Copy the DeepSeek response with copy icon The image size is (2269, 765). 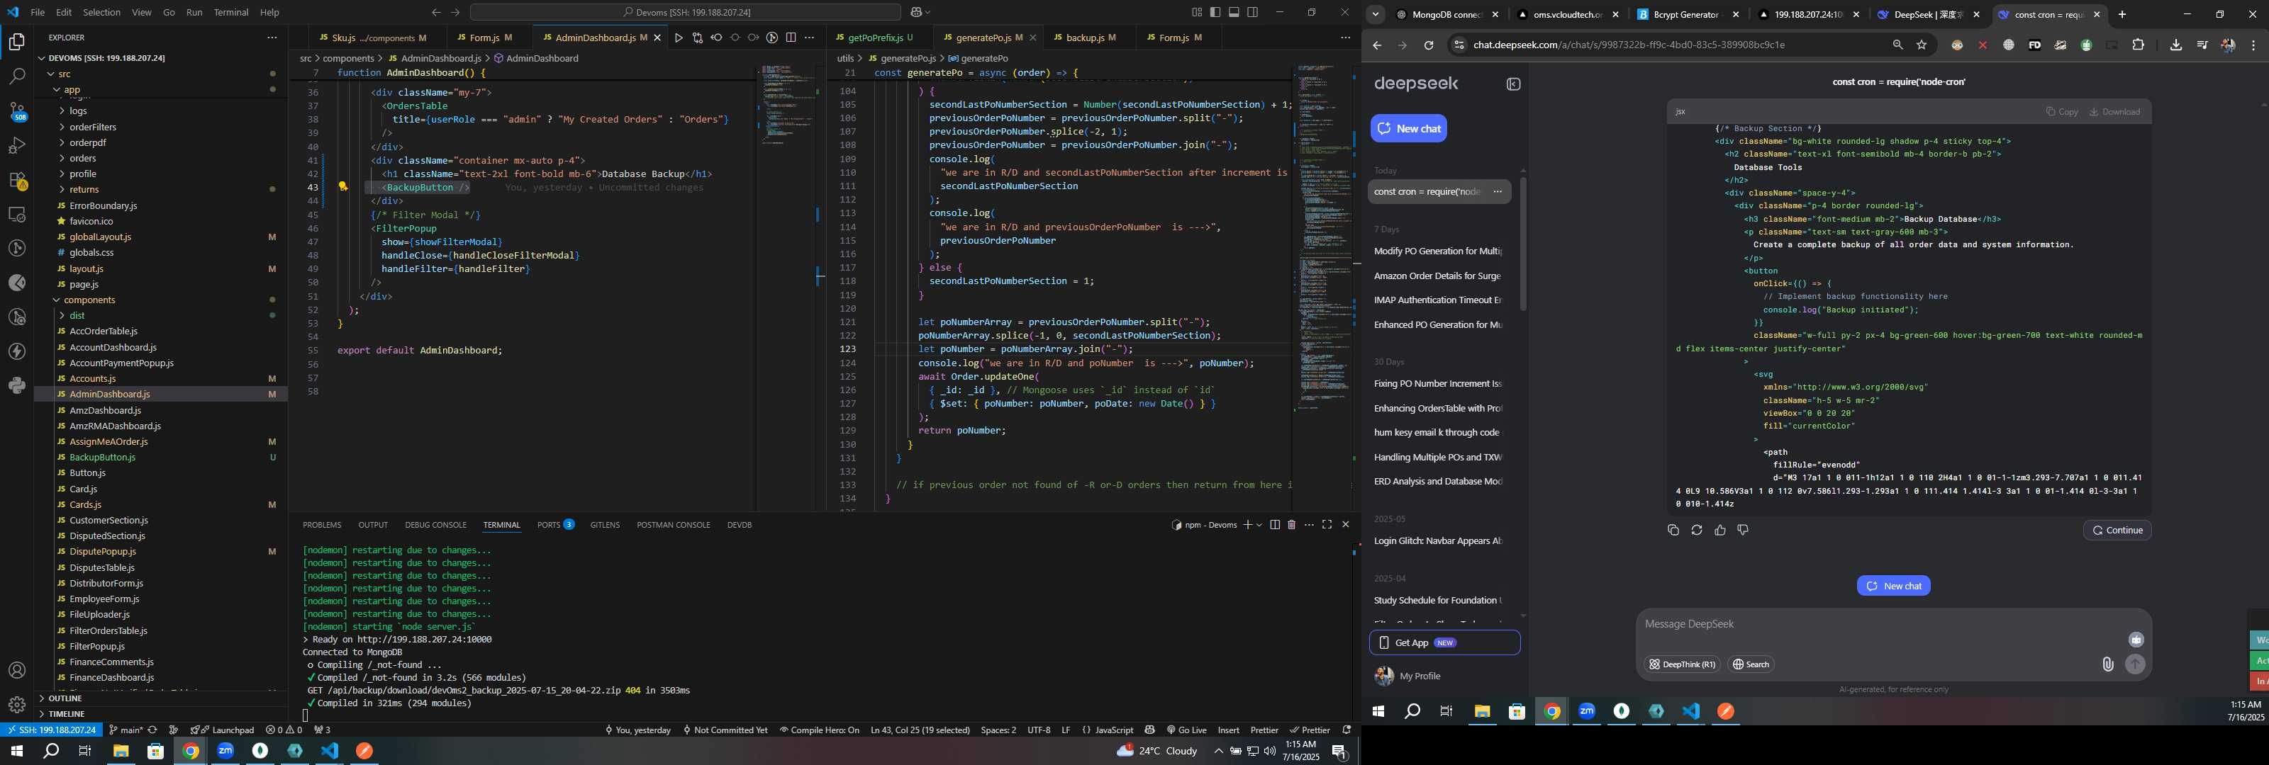pos(1673,530)
